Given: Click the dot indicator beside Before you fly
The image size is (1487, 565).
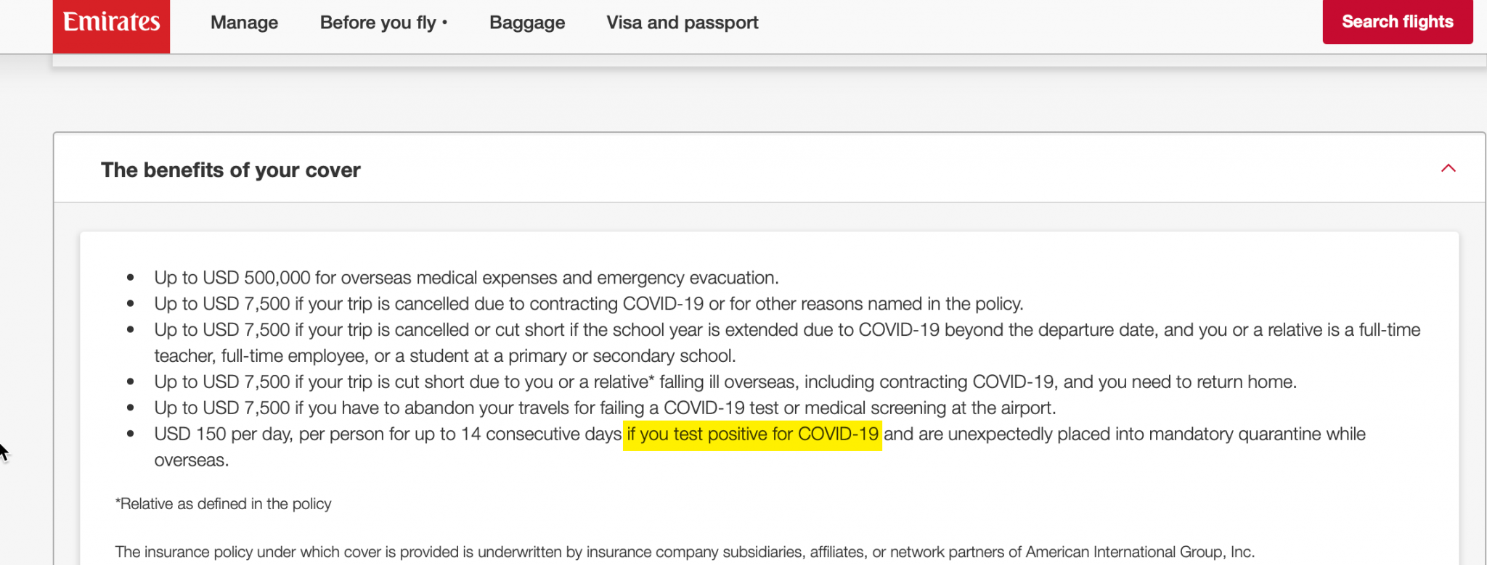Looking at the screenshot, I should 444,22.
